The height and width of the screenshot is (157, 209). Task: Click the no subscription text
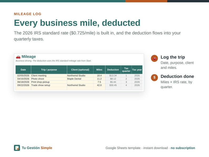[183, 148]
